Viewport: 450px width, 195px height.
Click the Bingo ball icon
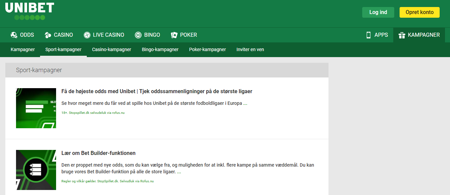(138, 35)
